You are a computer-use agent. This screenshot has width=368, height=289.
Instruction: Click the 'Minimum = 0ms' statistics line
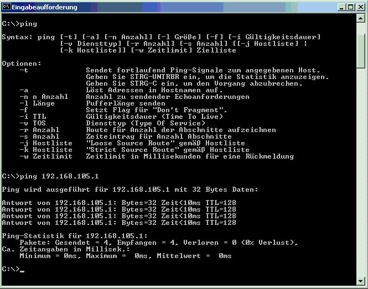125,256
